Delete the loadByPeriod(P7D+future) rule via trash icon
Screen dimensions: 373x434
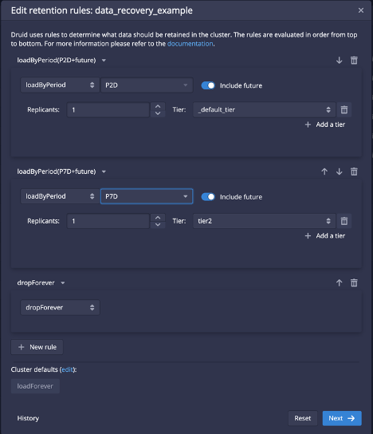(354, 172)
